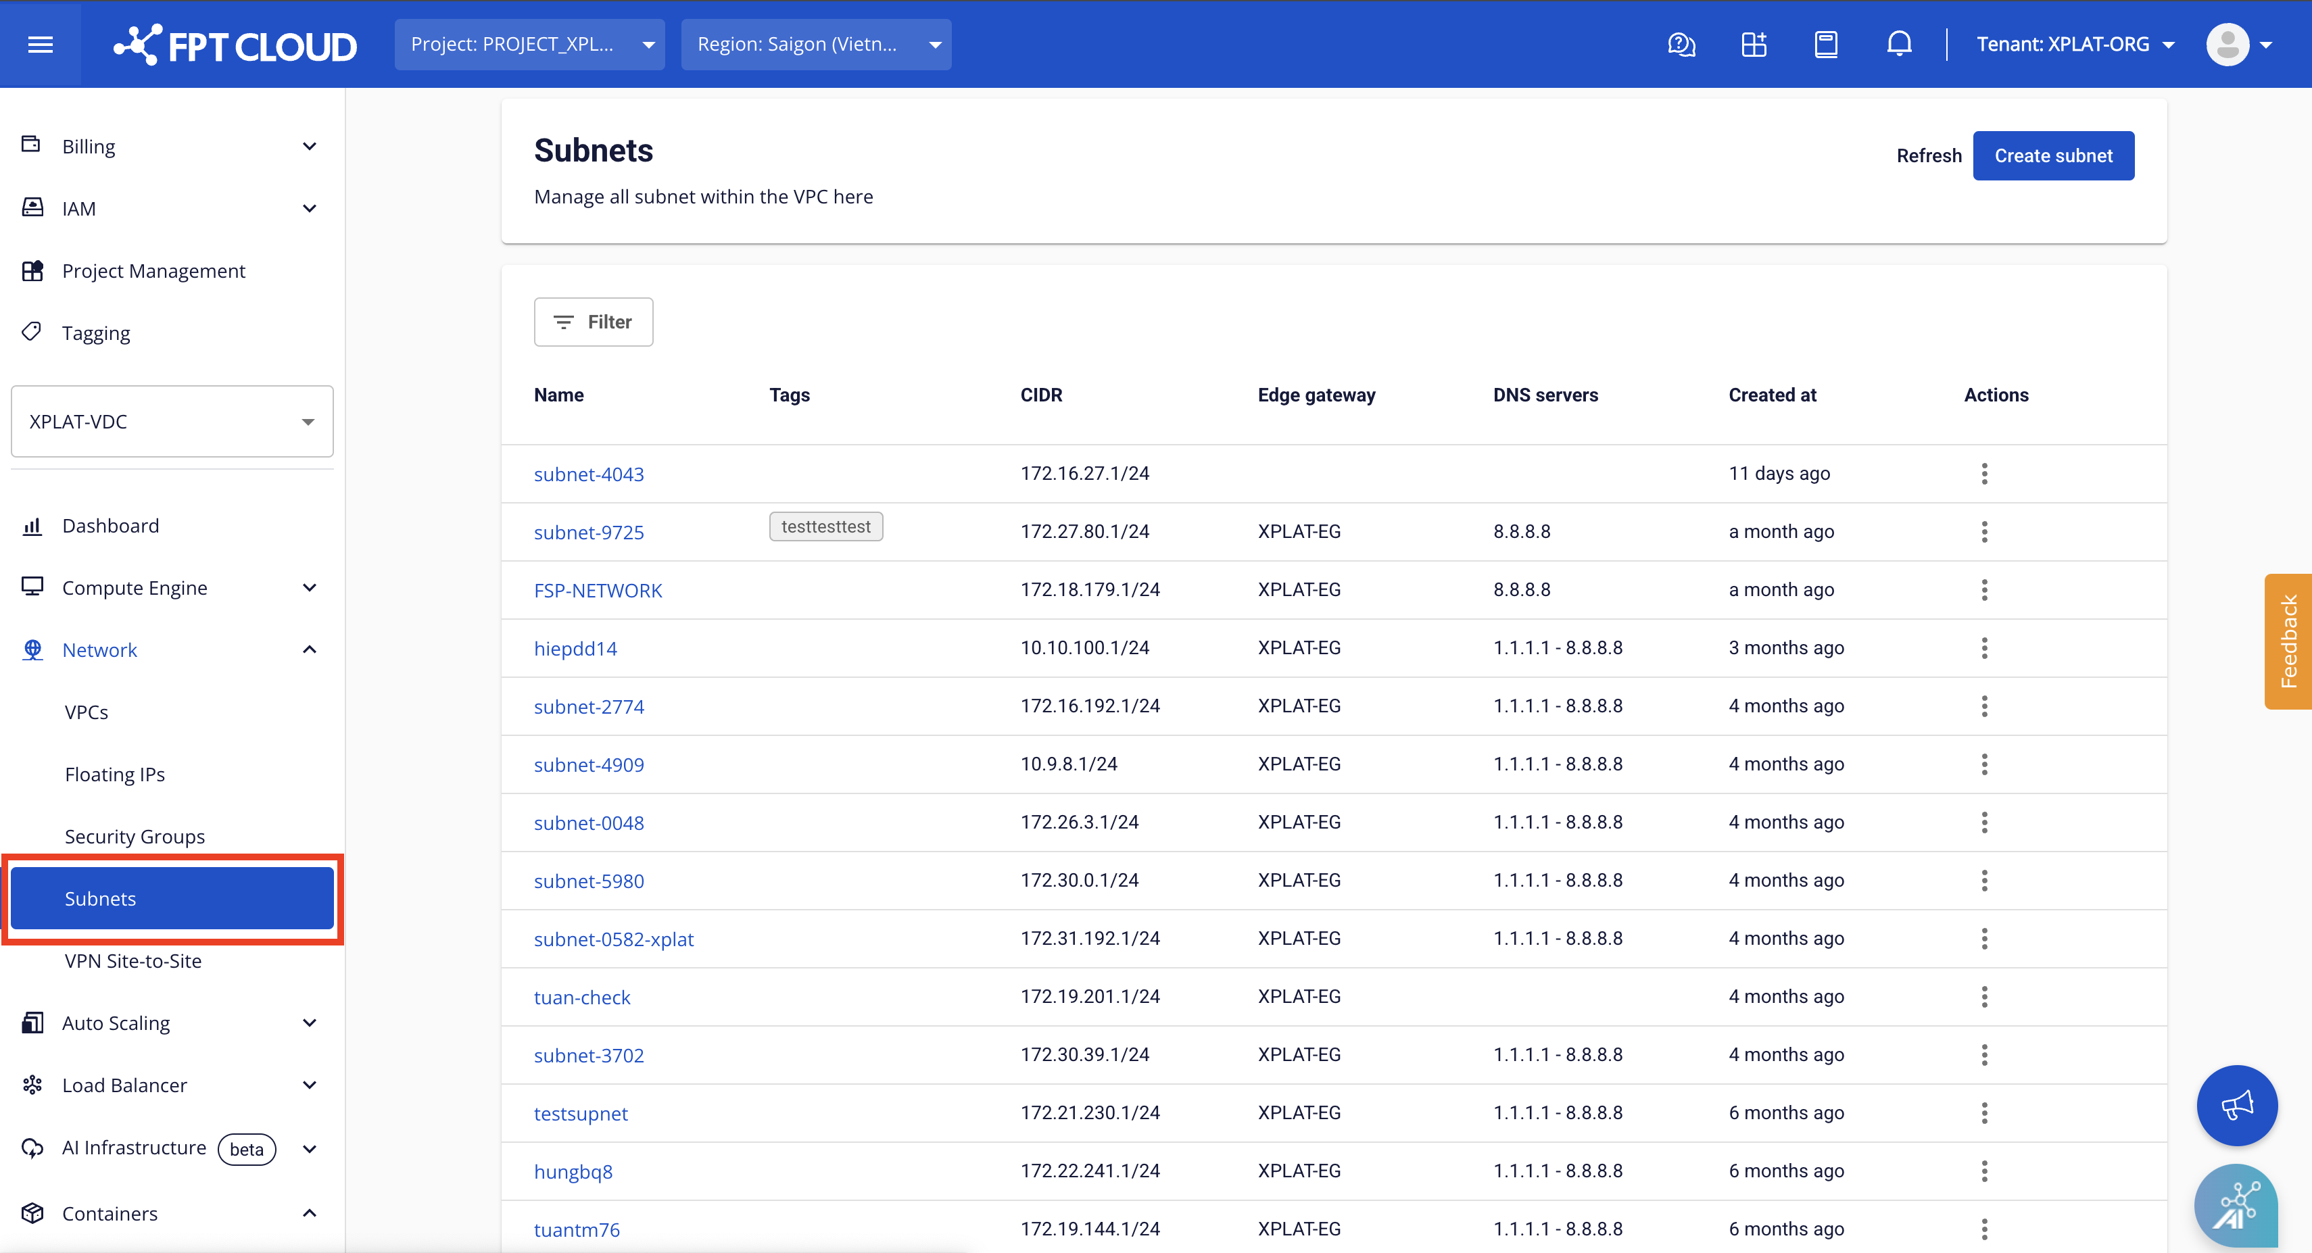Click the support chat icon in header
This screenshot has width=2312, height=1253.
click(1681, 44)
